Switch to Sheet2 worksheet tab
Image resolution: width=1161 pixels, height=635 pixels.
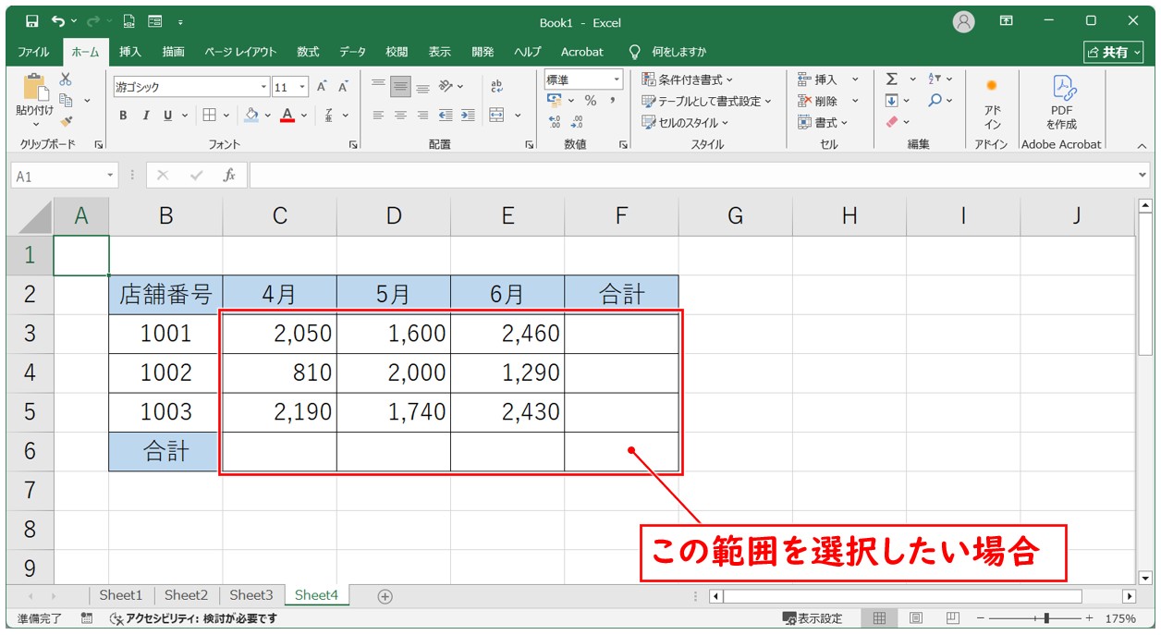(x=186, y=595)
